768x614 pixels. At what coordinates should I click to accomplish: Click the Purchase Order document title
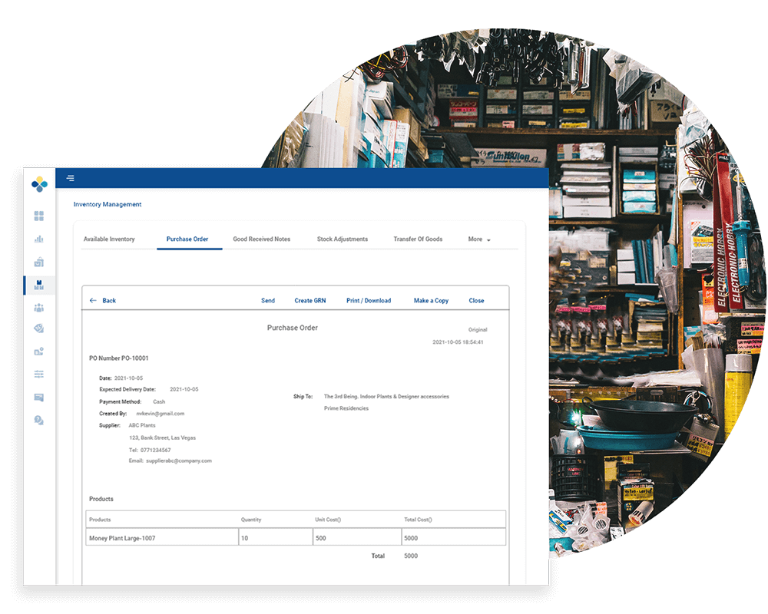click(x=293, y=328)
